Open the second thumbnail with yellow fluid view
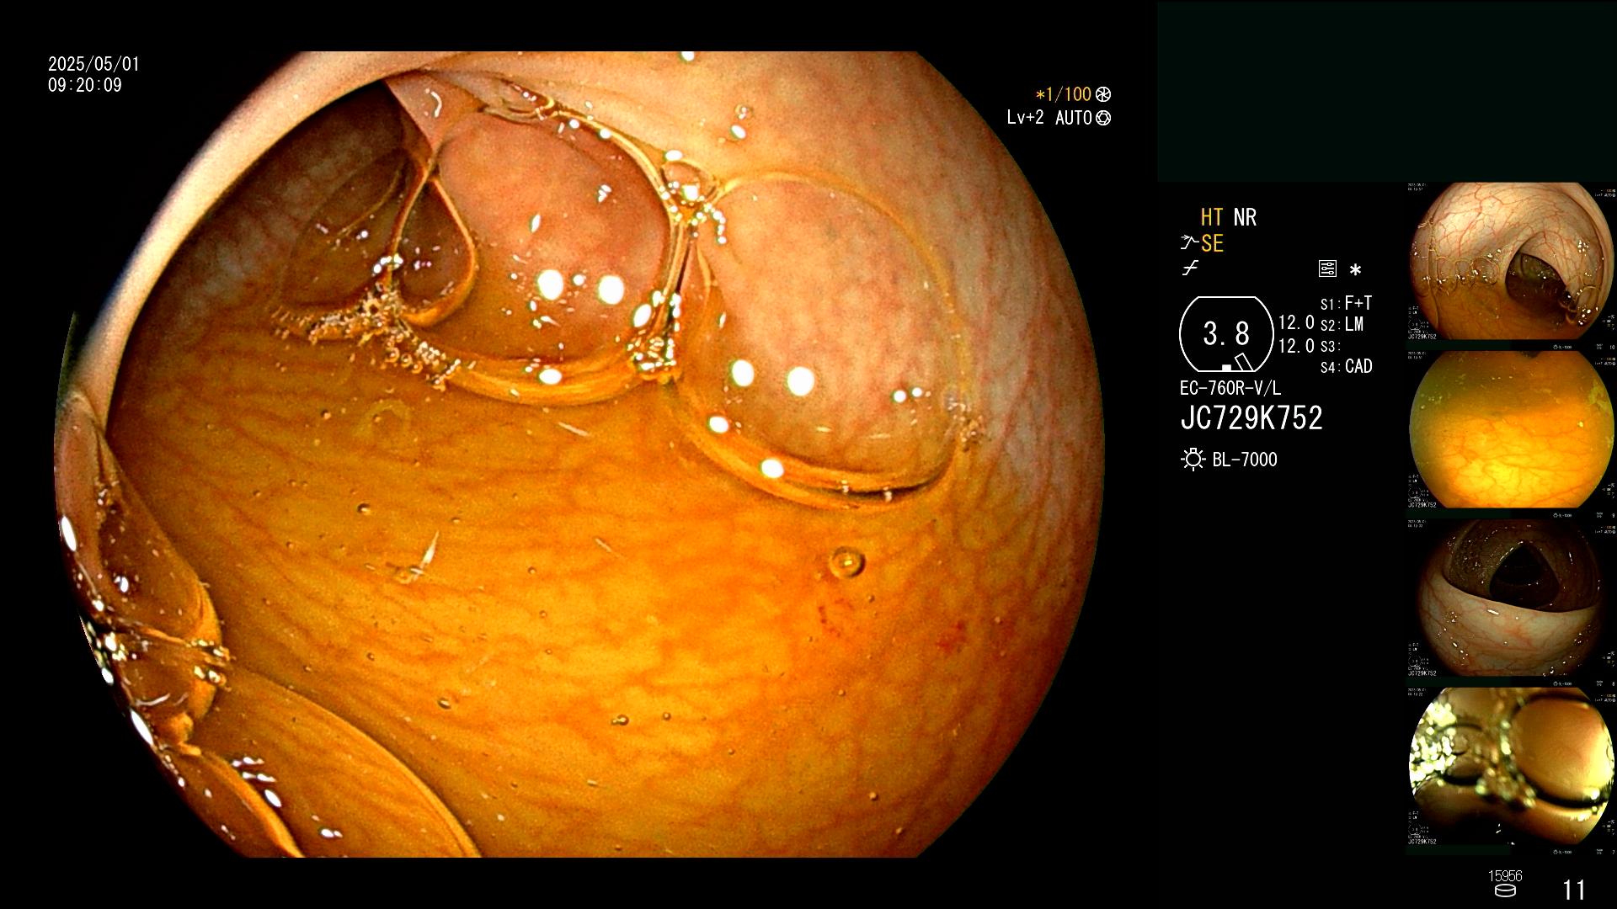Screen dimensions: 1617x909 [1511, 430]
